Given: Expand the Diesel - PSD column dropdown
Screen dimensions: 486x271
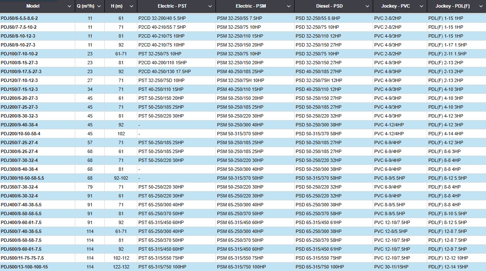Looking at the screenshot, I should pos(367,6).
